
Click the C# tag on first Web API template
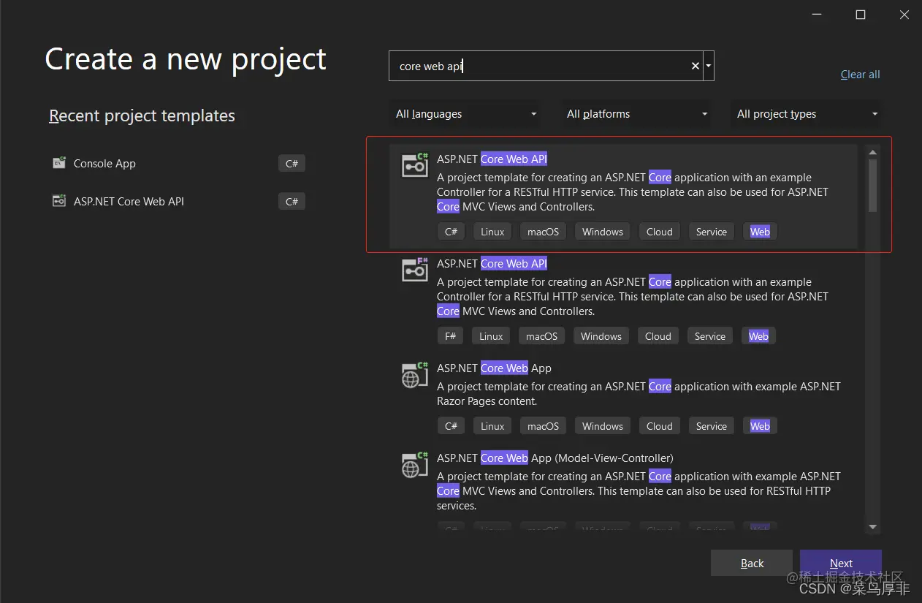pos(451,232)
